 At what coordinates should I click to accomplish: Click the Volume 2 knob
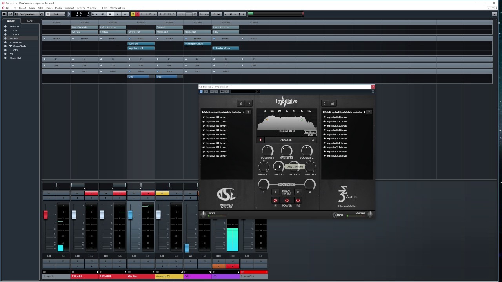coord(307,150)
